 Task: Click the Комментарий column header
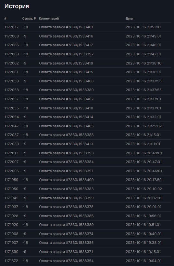click(x=49, y=19)
